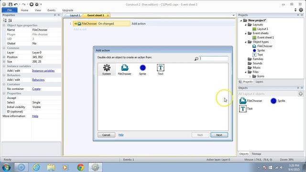Screen dimensions: 306x172
Task: Collapse the Behaviors section
Action: [4, 75]
